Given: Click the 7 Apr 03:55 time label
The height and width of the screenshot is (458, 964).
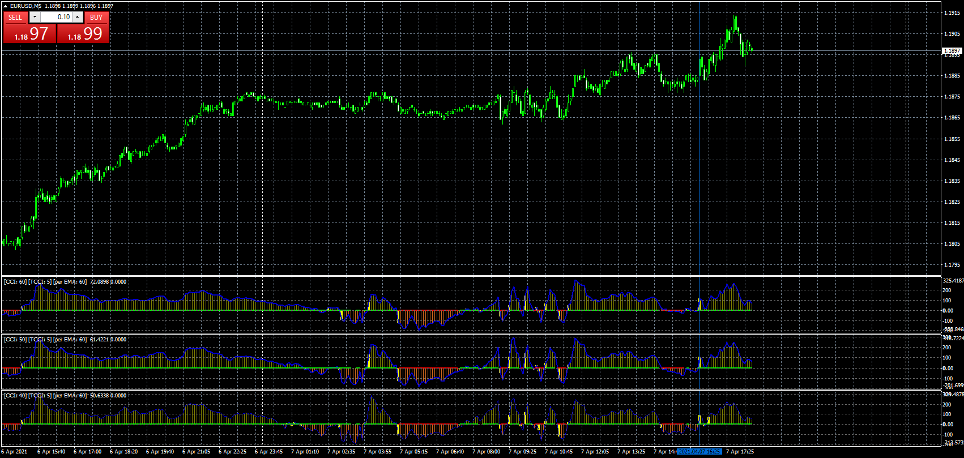Looking at the screenshot, I should tap(377, 452).
